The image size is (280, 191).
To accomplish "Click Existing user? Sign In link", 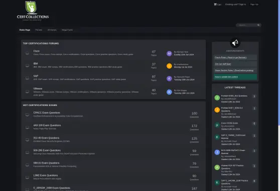I will (235, 4).
